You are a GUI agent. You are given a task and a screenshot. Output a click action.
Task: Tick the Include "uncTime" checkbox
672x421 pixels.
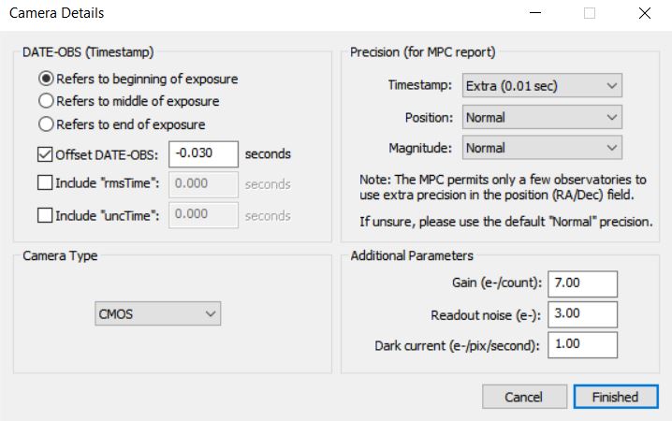coord(46,215)
